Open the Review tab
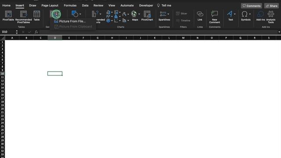The height and width of the screenshot is (158, 281). point(98,6)
